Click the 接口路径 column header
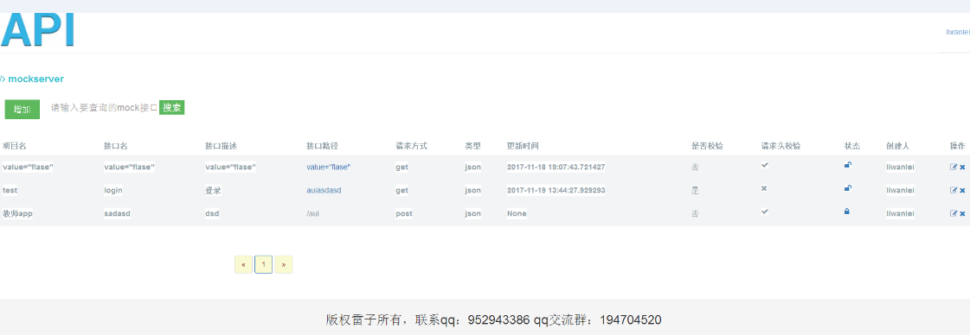Image resolution: width=970 pixels, height=335 pixels. coord(322,146)
